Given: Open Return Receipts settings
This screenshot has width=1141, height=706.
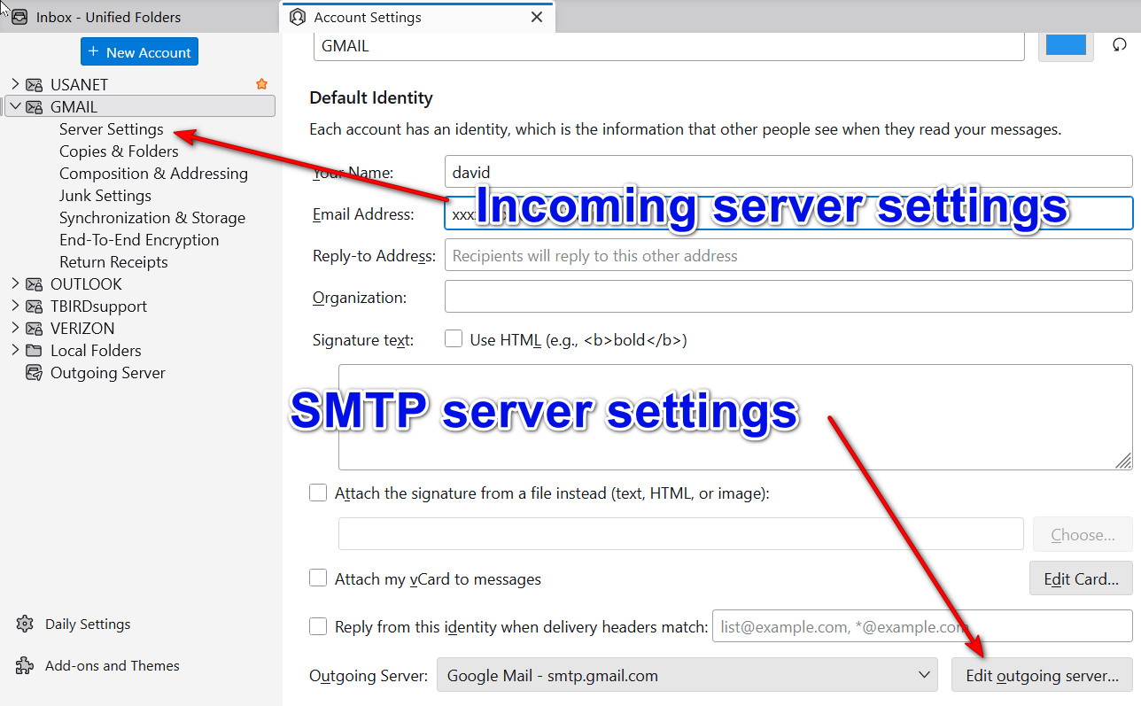Looking at the screenshot, I should pos(113,262).
